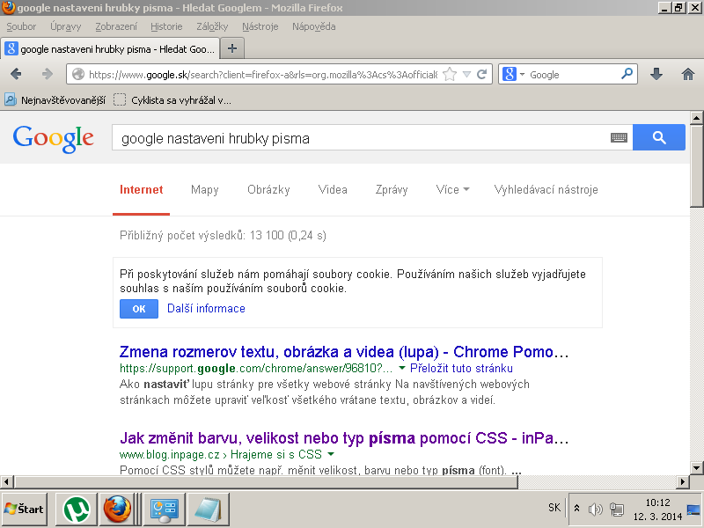Click site identity globe icon in address bar

(x=78, y=74)
